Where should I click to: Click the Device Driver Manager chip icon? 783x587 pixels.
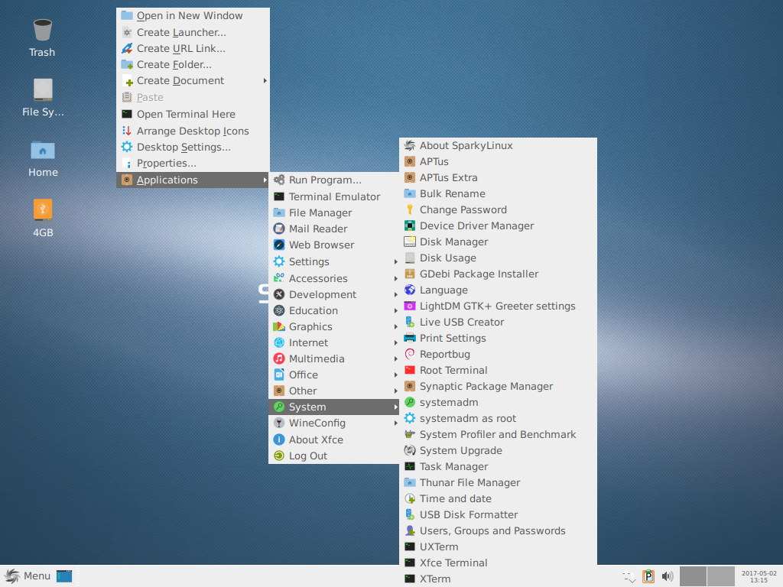pos(410,225)
